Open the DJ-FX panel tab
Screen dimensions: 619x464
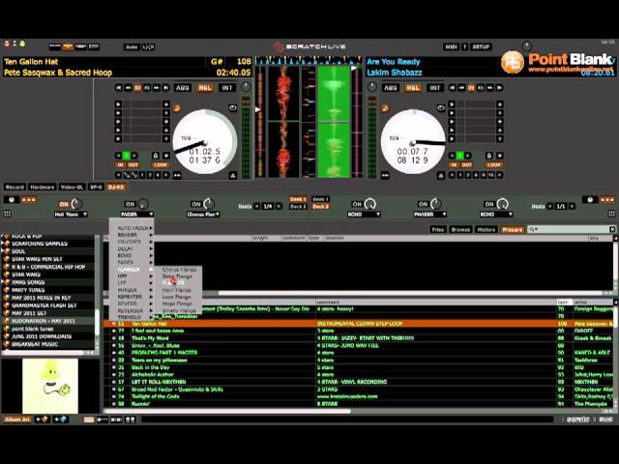(116, 187)
